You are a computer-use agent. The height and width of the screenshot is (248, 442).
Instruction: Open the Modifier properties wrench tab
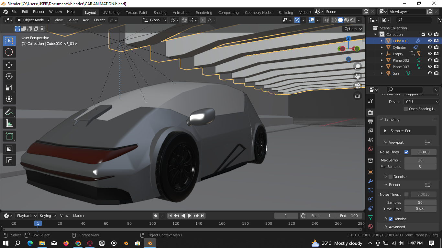tap(370, 181)
